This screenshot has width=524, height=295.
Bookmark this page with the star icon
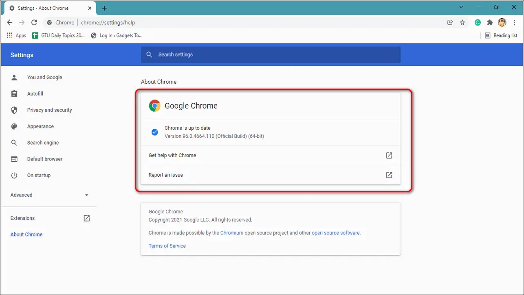click(x=462, y=23)
